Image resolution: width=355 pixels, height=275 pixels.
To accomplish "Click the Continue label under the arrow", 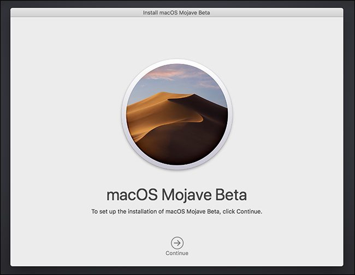I will click(x=177, y=253).
